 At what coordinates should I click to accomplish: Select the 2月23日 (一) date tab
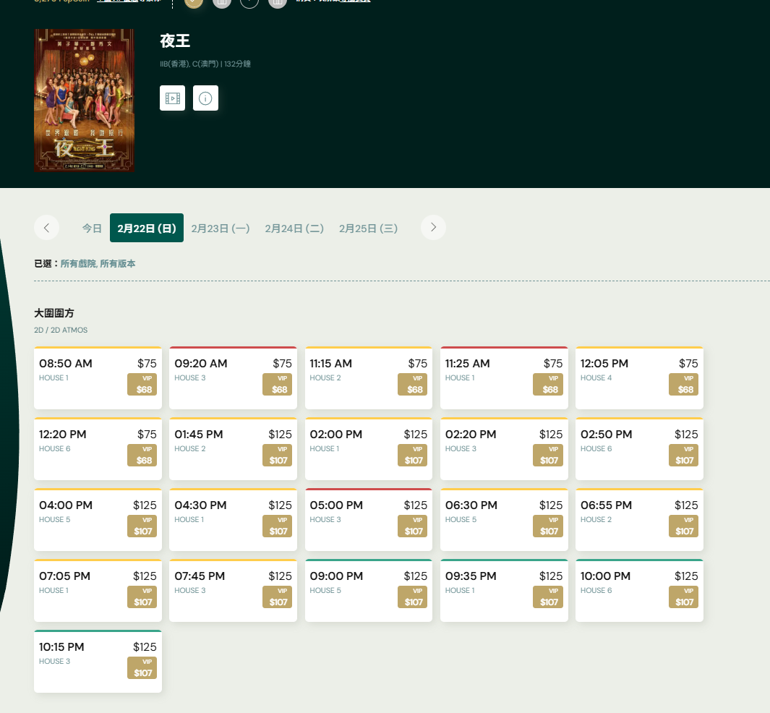[221, 229]
